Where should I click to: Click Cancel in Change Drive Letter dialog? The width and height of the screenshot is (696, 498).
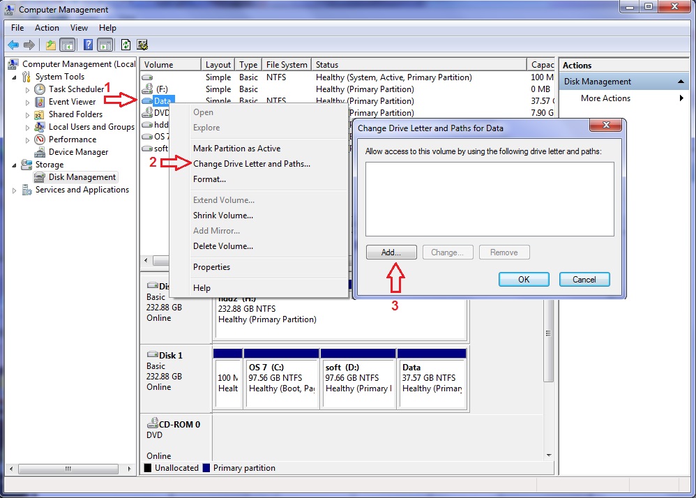pos(584,279)
